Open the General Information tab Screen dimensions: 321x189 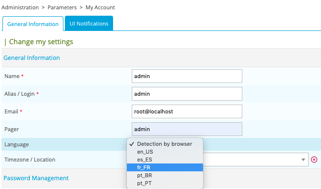click(x=33, y=24)
